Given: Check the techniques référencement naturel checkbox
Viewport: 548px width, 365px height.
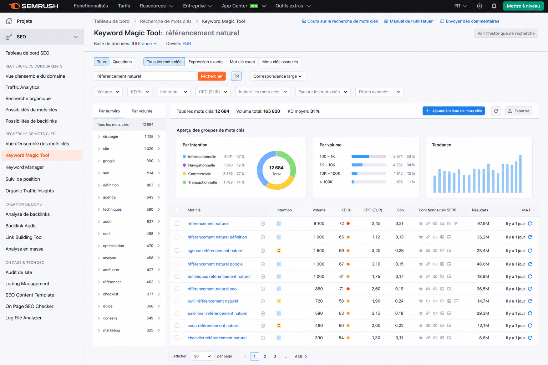Looking at the screenshot, I should coord(177,277).
